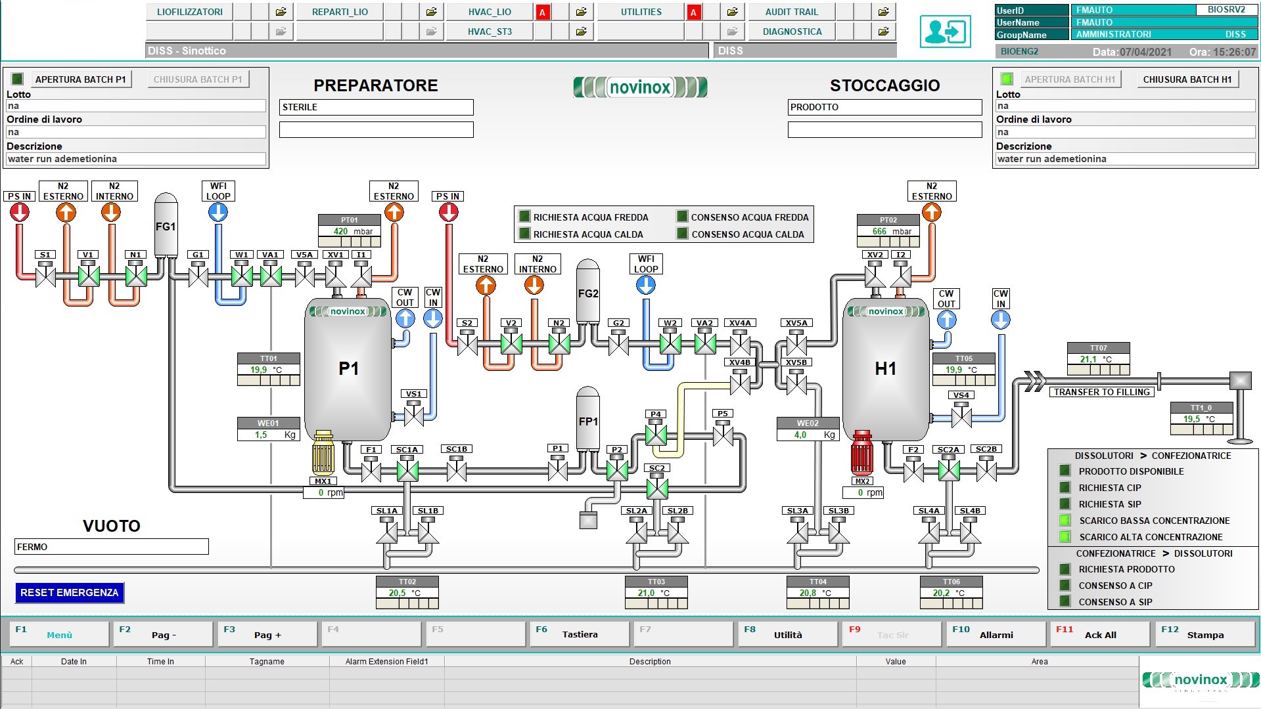Image resolution: width=1261 pixels, height=709 pixels.
Task: Open the HVAC_ST3 section
Action: (490, 32)
